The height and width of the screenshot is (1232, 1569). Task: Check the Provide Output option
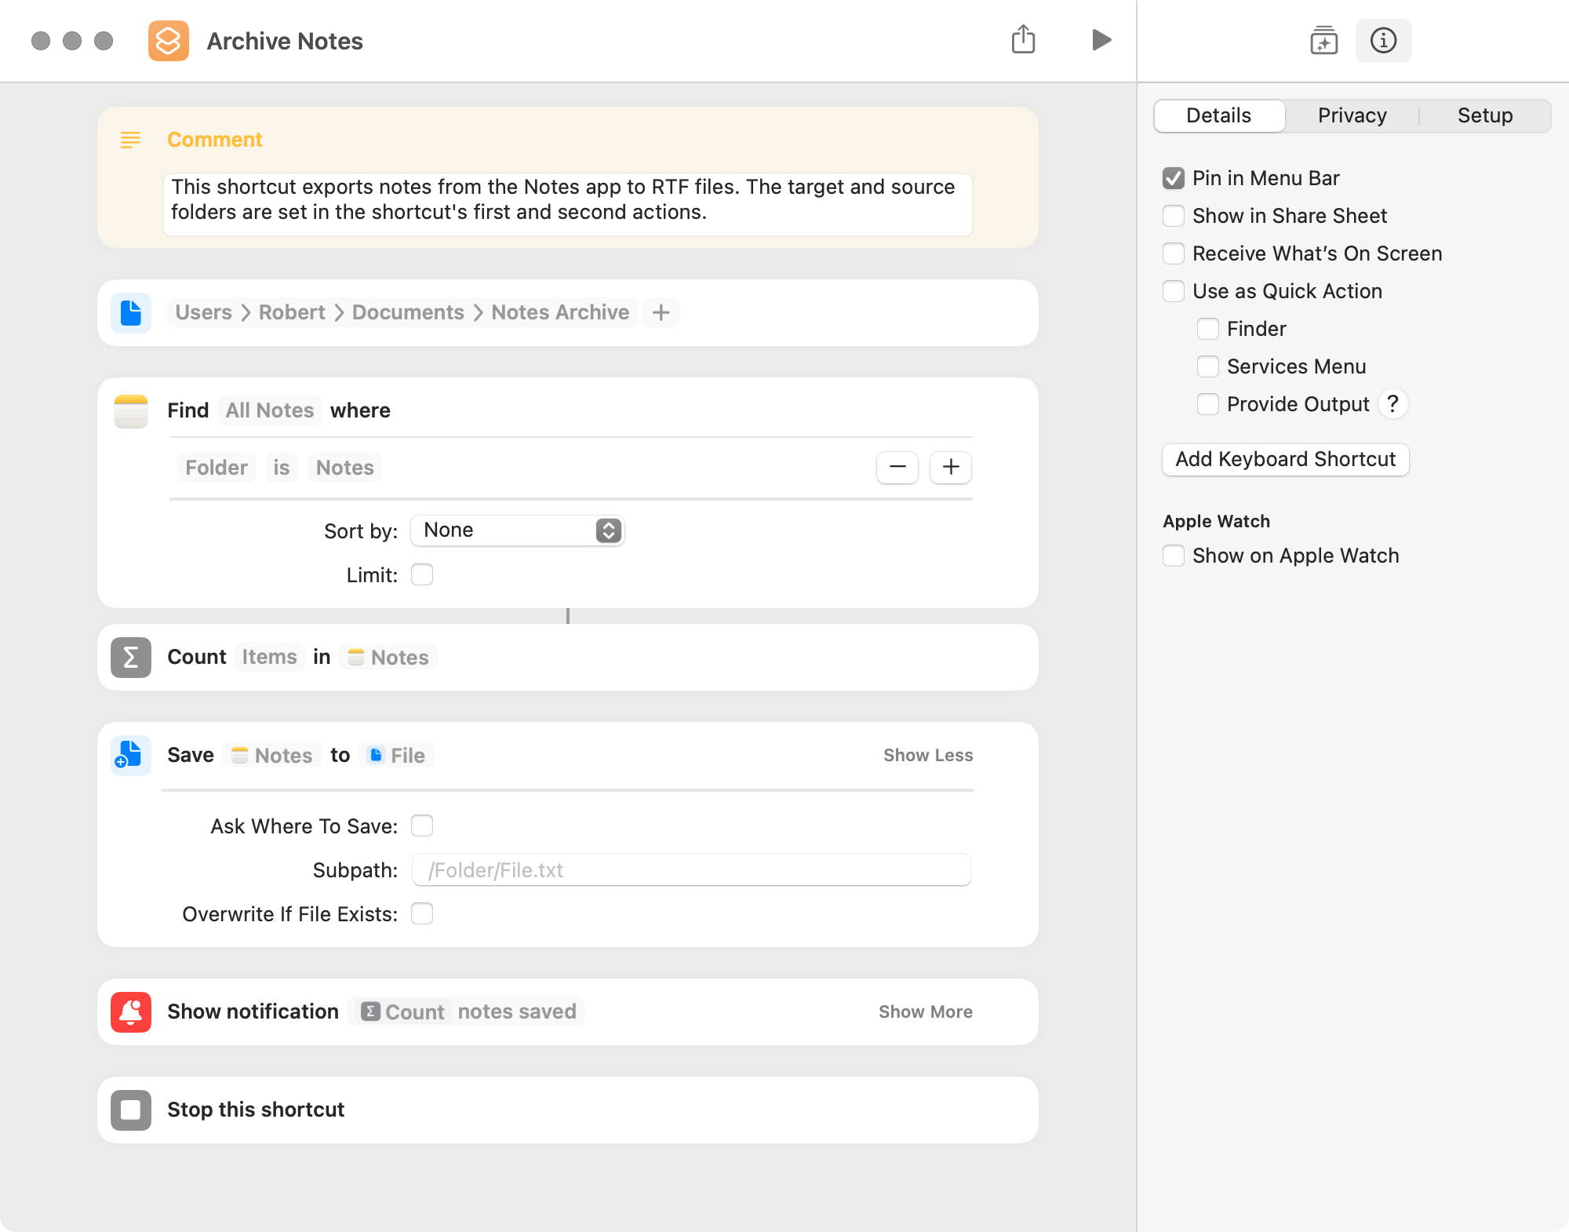pos(1208,404)
